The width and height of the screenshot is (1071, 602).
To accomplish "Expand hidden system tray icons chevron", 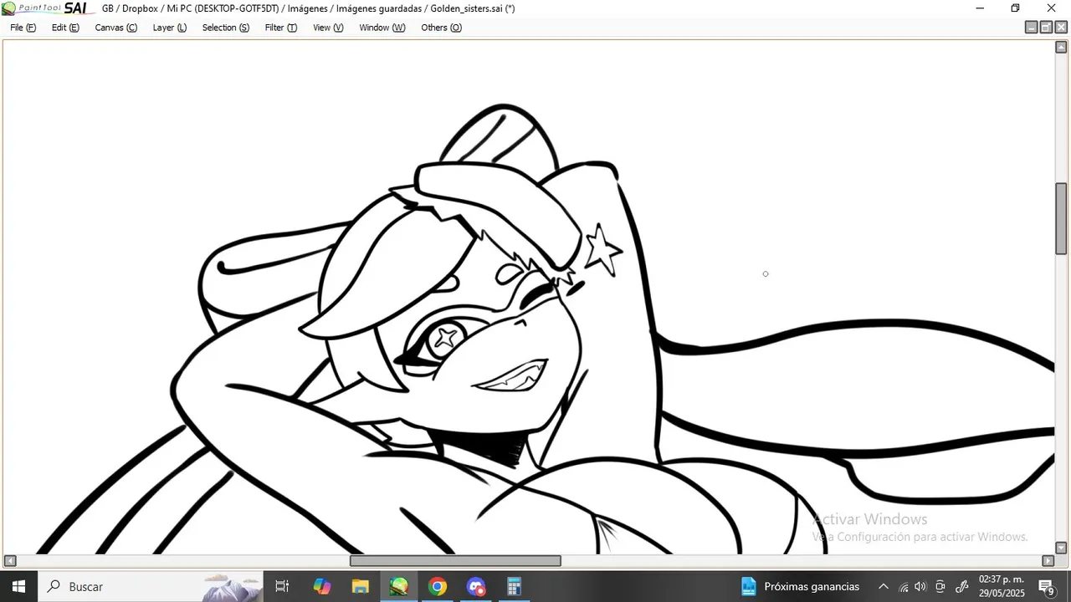I will (x=883, y=586).
